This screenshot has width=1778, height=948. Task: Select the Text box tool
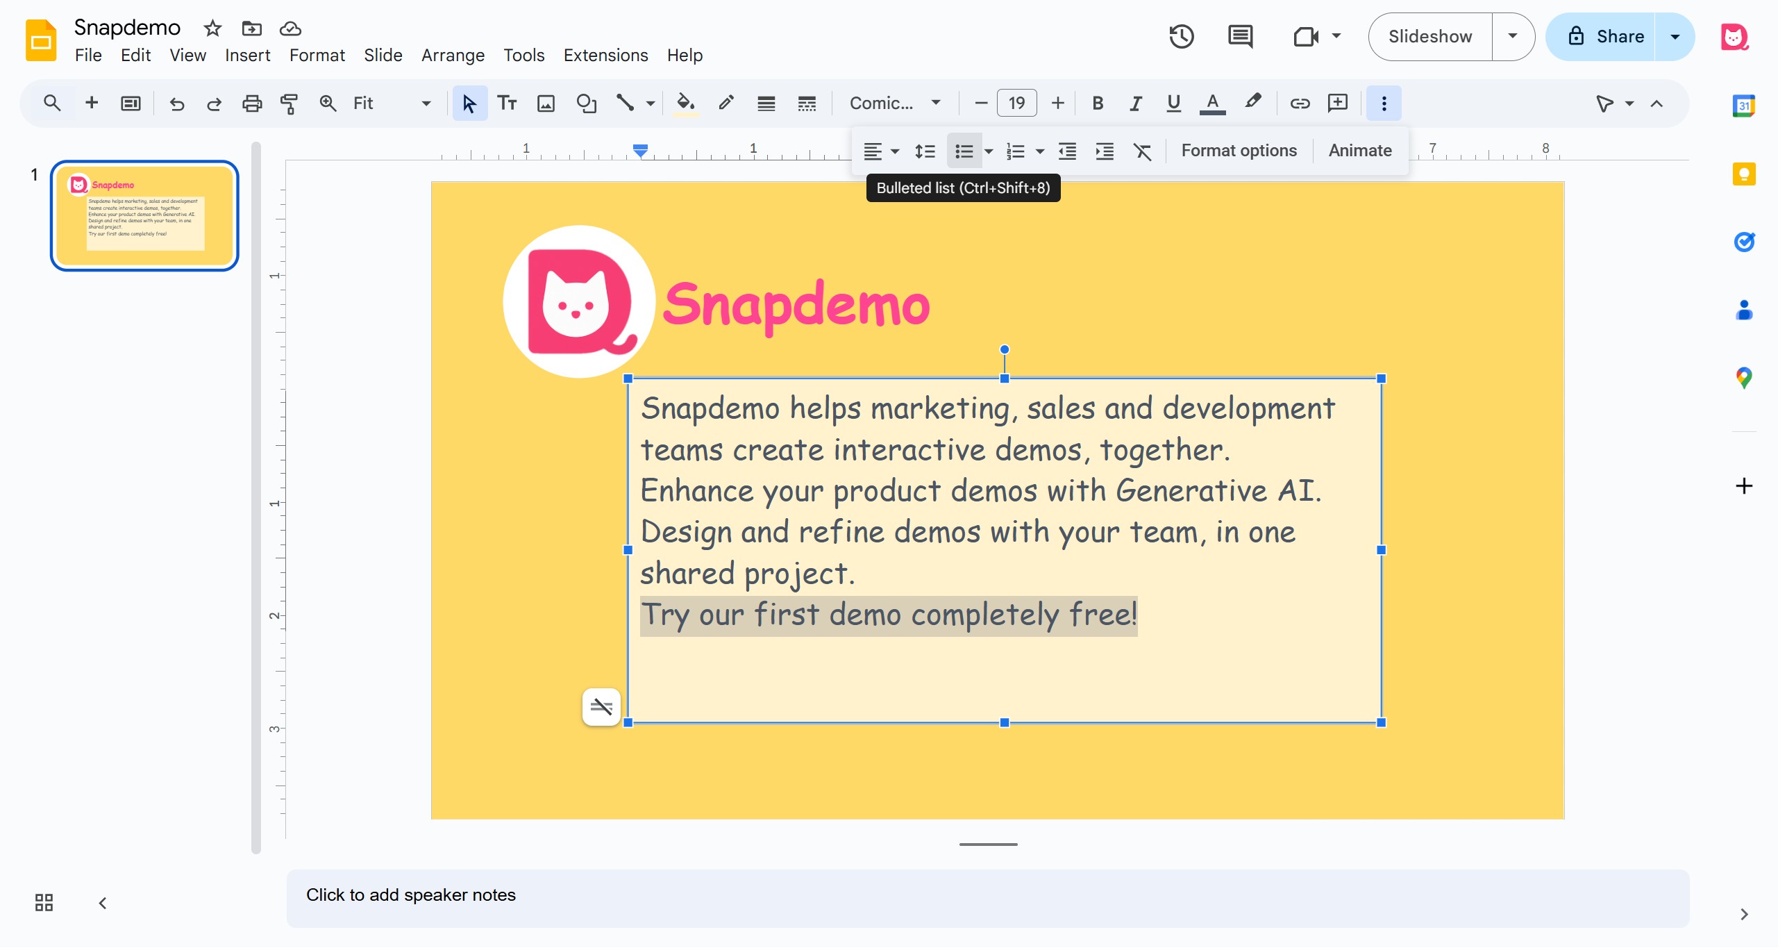(x=507, y=103)
